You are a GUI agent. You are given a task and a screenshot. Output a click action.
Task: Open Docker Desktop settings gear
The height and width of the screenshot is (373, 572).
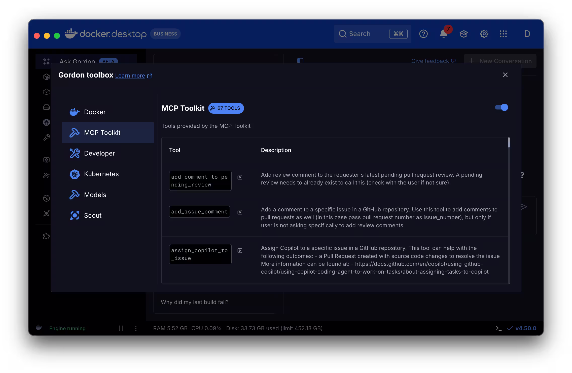(x=484, y=34)
